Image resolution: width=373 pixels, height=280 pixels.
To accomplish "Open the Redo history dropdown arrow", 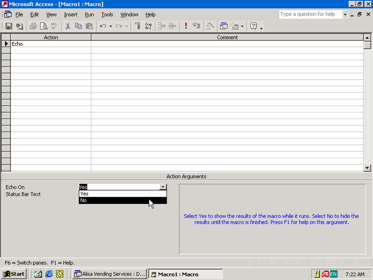I will (x=127, y=26).
